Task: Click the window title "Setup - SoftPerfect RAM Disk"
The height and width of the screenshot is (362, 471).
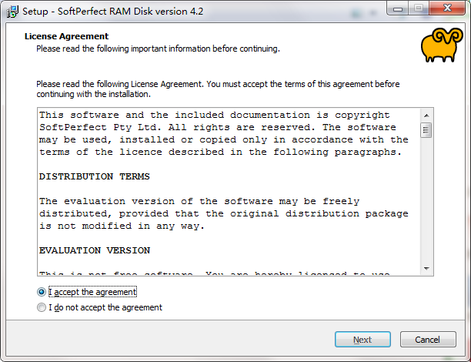Action: pos(112,12)
